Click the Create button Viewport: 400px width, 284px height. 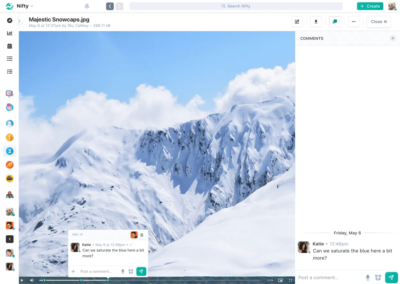(x=370, y=6)
